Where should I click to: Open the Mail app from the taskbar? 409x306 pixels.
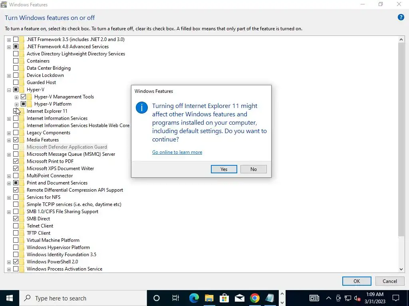point(239,298)
